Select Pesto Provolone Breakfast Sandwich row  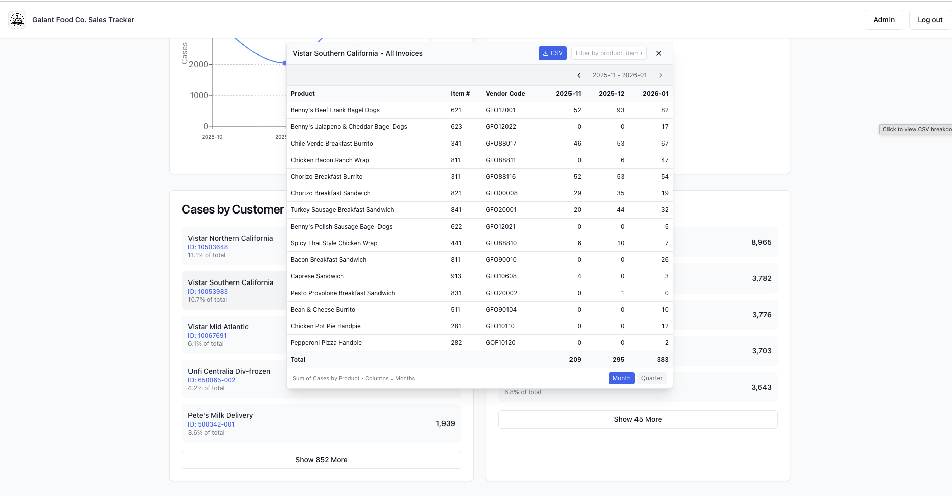pyautogui.click(x=480, y=293)
